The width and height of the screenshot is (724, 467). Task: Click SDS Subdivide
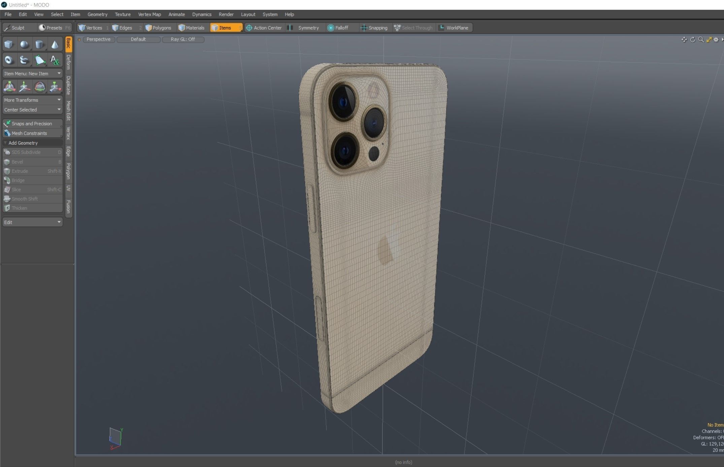(32, 152)
